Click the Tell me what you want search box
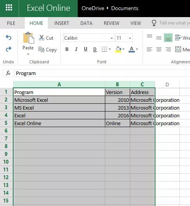The image size is (190, 206). [x=174, y=23]
